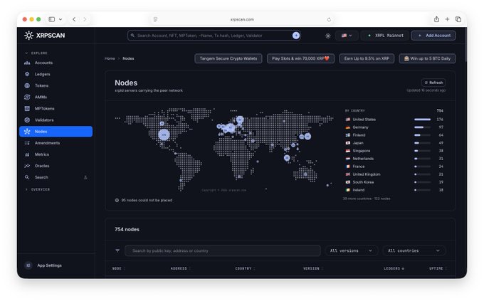Open Tangem Secure Crypto Wallets ad
The width and height of the screenshot is (484, 301).
coord(228,58)
